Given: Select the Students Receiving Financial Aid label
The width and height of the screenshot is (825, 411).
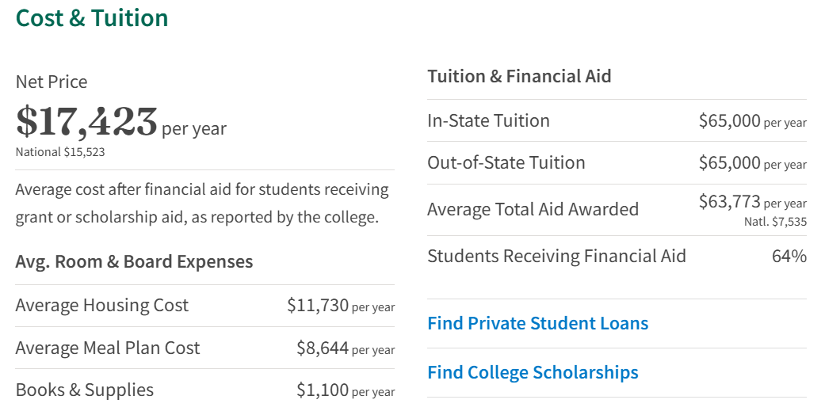Looking at the screenshot, I should coord(556,256).
